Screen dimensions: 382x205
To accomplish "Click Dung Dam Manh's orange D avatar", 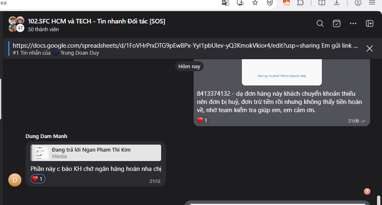I will (x=15, y=180).
